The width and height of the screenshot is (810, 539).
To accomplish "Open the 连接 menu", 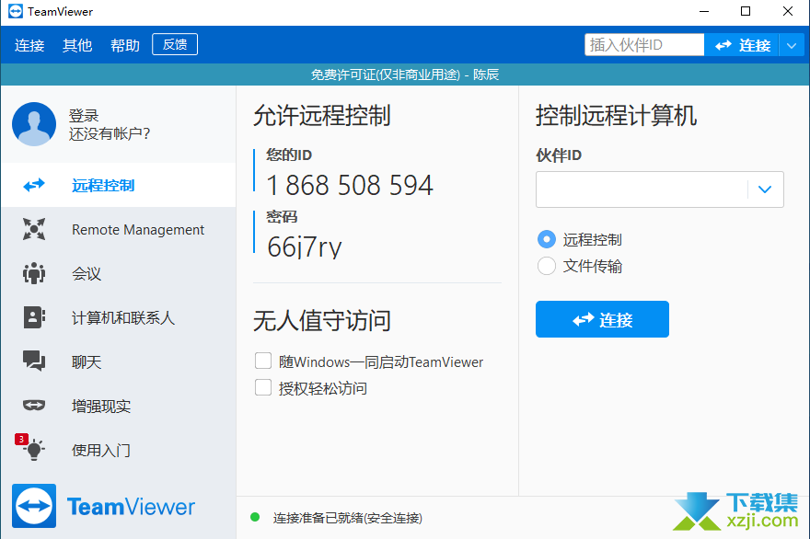I will [x=29, y=45].
